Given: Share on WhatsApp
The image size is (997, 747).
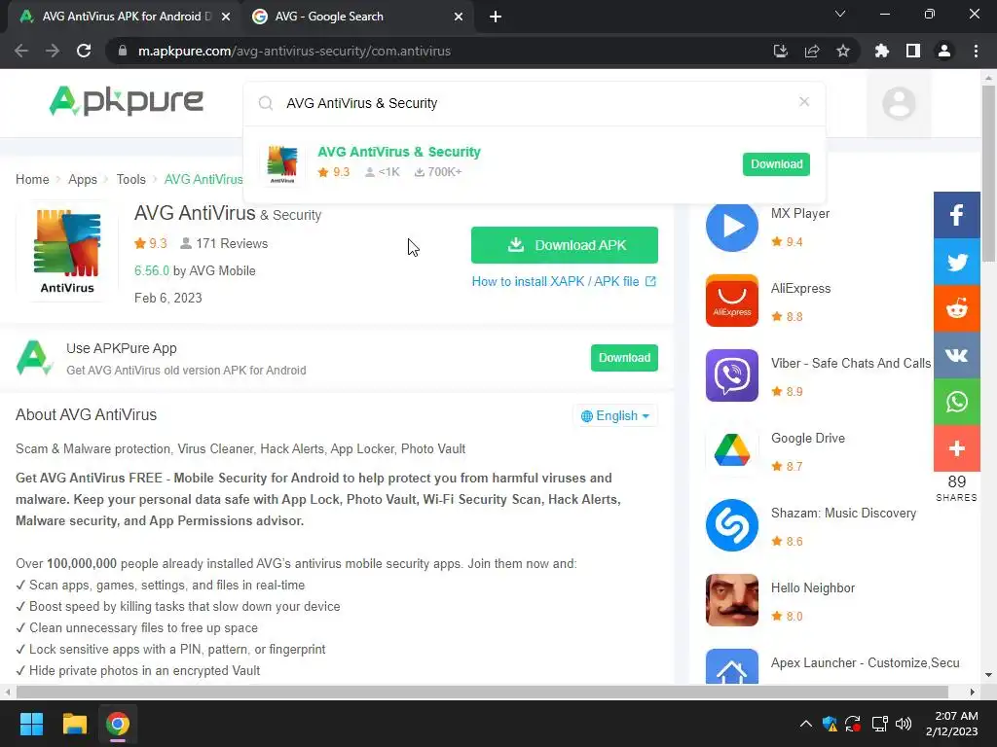Looking at the screenshot, I should pyautogui.click(x=956, y=402).
